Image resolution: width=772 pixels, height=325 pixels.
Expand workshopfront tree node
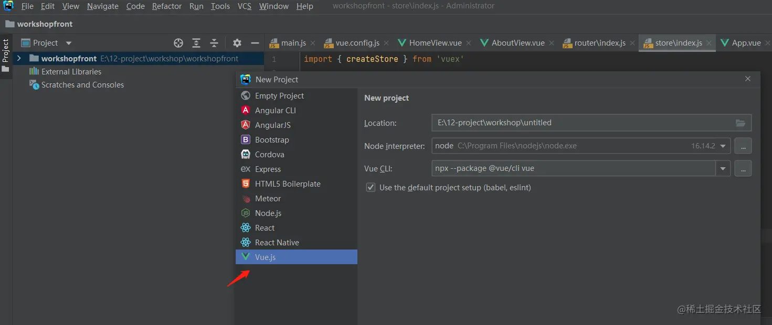[19, 58]
